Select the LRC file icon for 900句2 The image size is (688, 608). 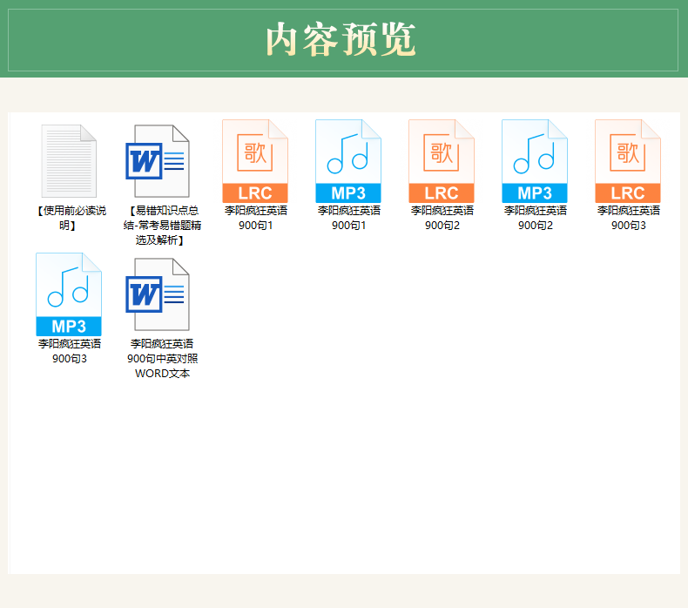tap(442, 161)
